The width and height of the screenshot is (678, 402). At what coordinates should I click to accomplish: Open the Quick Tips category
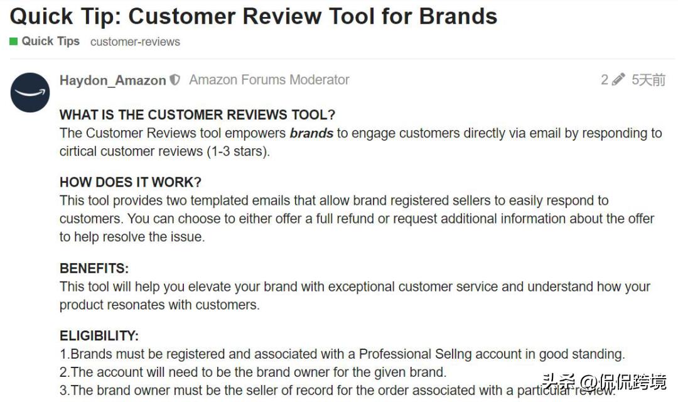point(50,41)
